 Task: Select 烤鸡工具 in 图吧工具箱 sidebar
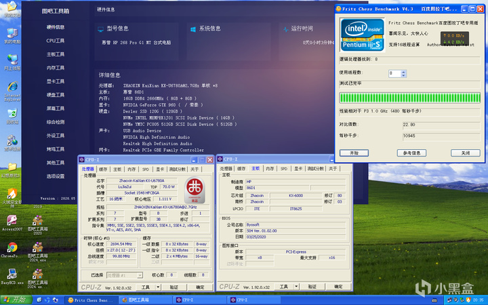tap(56, 149)
